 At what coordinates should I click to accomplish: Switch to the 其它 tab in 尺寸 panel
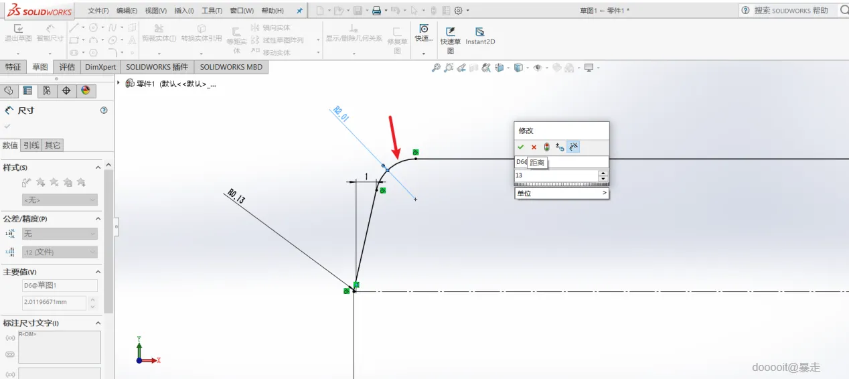tap(53, 145)
